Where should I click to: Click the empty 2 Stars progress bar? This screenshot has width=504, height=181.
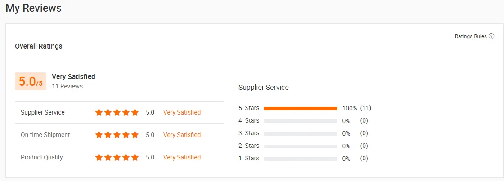301,146
